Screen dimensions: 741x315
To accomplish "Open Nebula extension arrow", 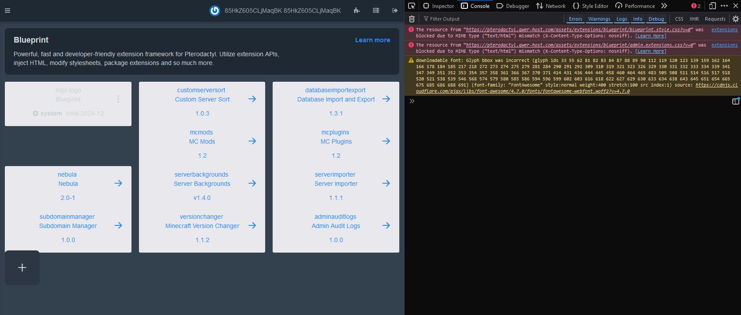I will 118,183.
